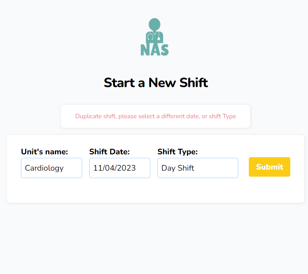Select year "2023" in the Shift Date
This screenshot has height=274, width=308.
pyautogui.click(x=126, y=168)
